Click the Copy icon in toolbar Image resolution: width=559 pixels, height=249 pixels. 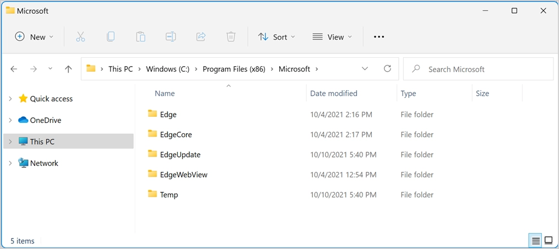pos(111,37)
